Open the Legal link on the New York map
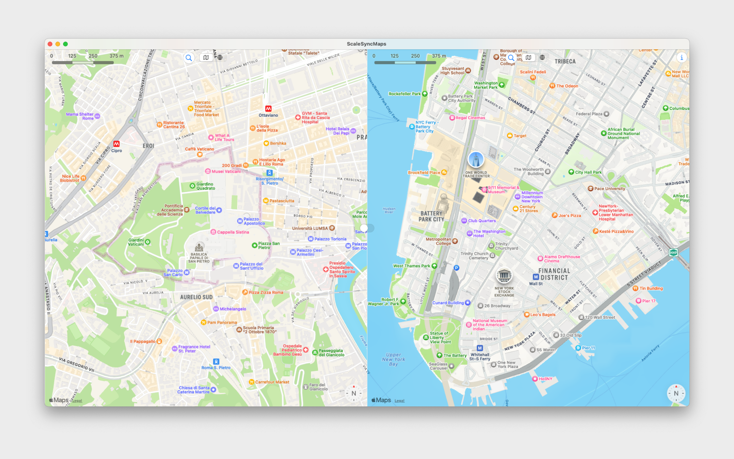The width and height of the screenshot is (734, 459). [x=399, y=401]
